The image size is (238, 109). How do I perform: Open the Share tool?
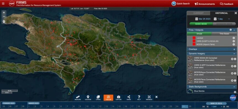pos(129,98)
